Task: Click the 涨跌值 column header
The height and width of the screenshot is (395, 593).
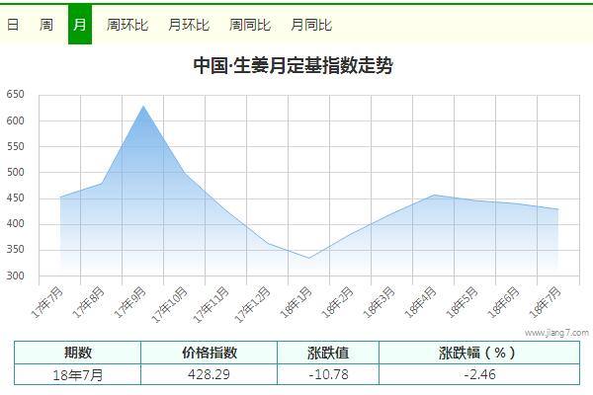Action: [x=328, y=353]
